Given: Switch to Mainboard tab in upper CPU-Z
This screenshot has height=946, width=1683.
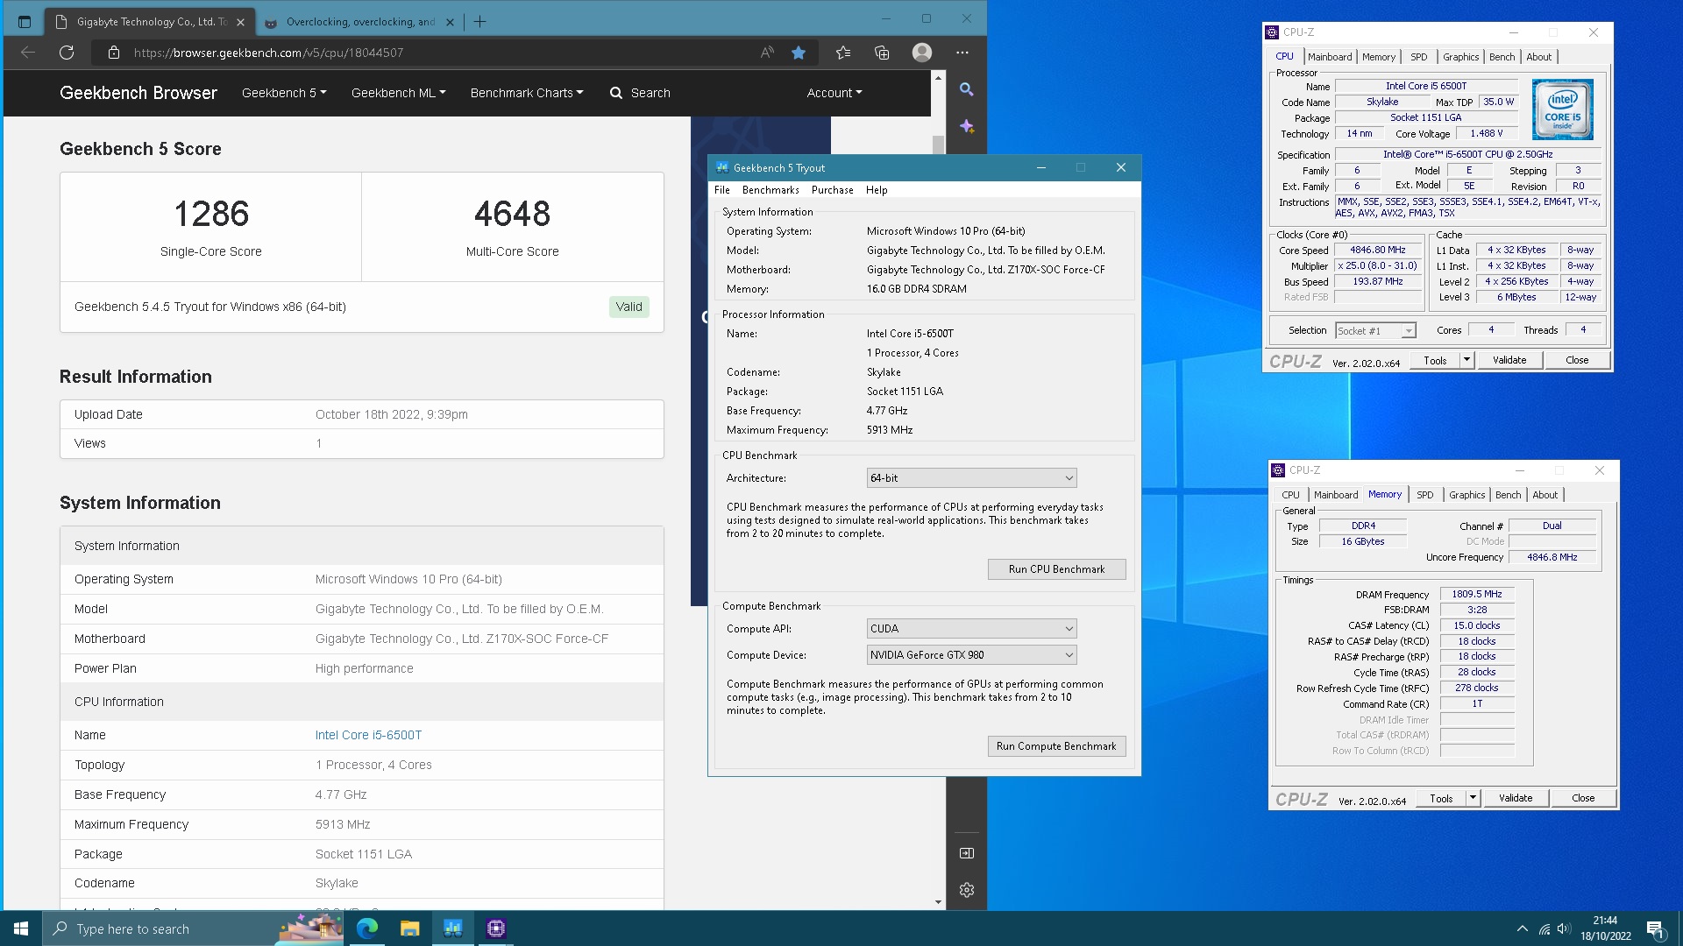Looking at the screenshot, I should click(x=1330, y=57).
